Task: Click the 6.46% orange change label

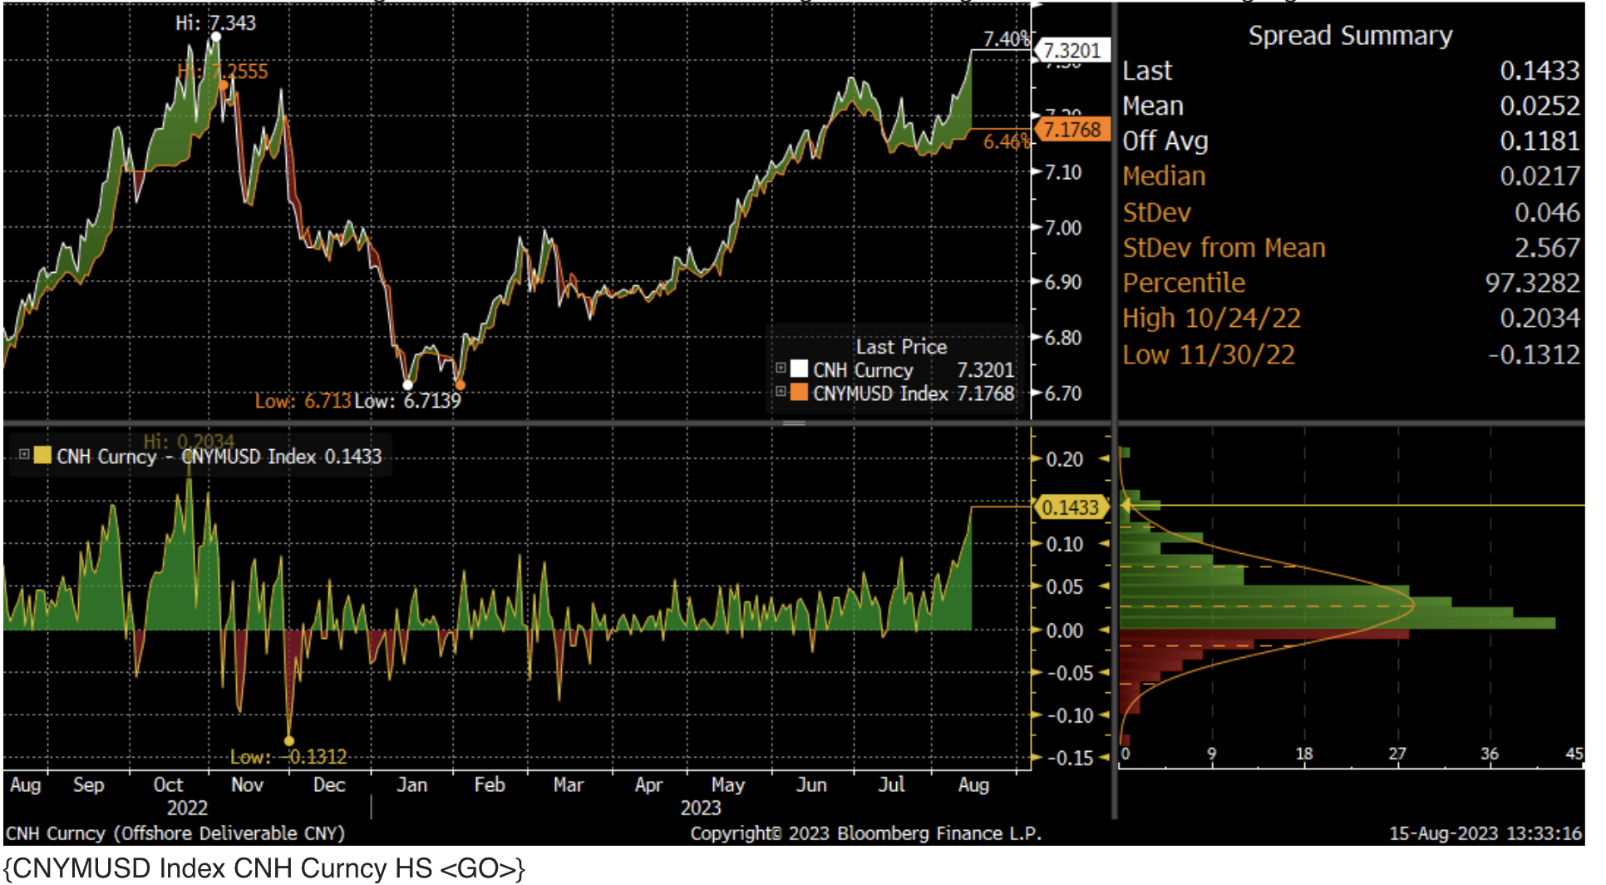Action: [x=1006, y=141]
